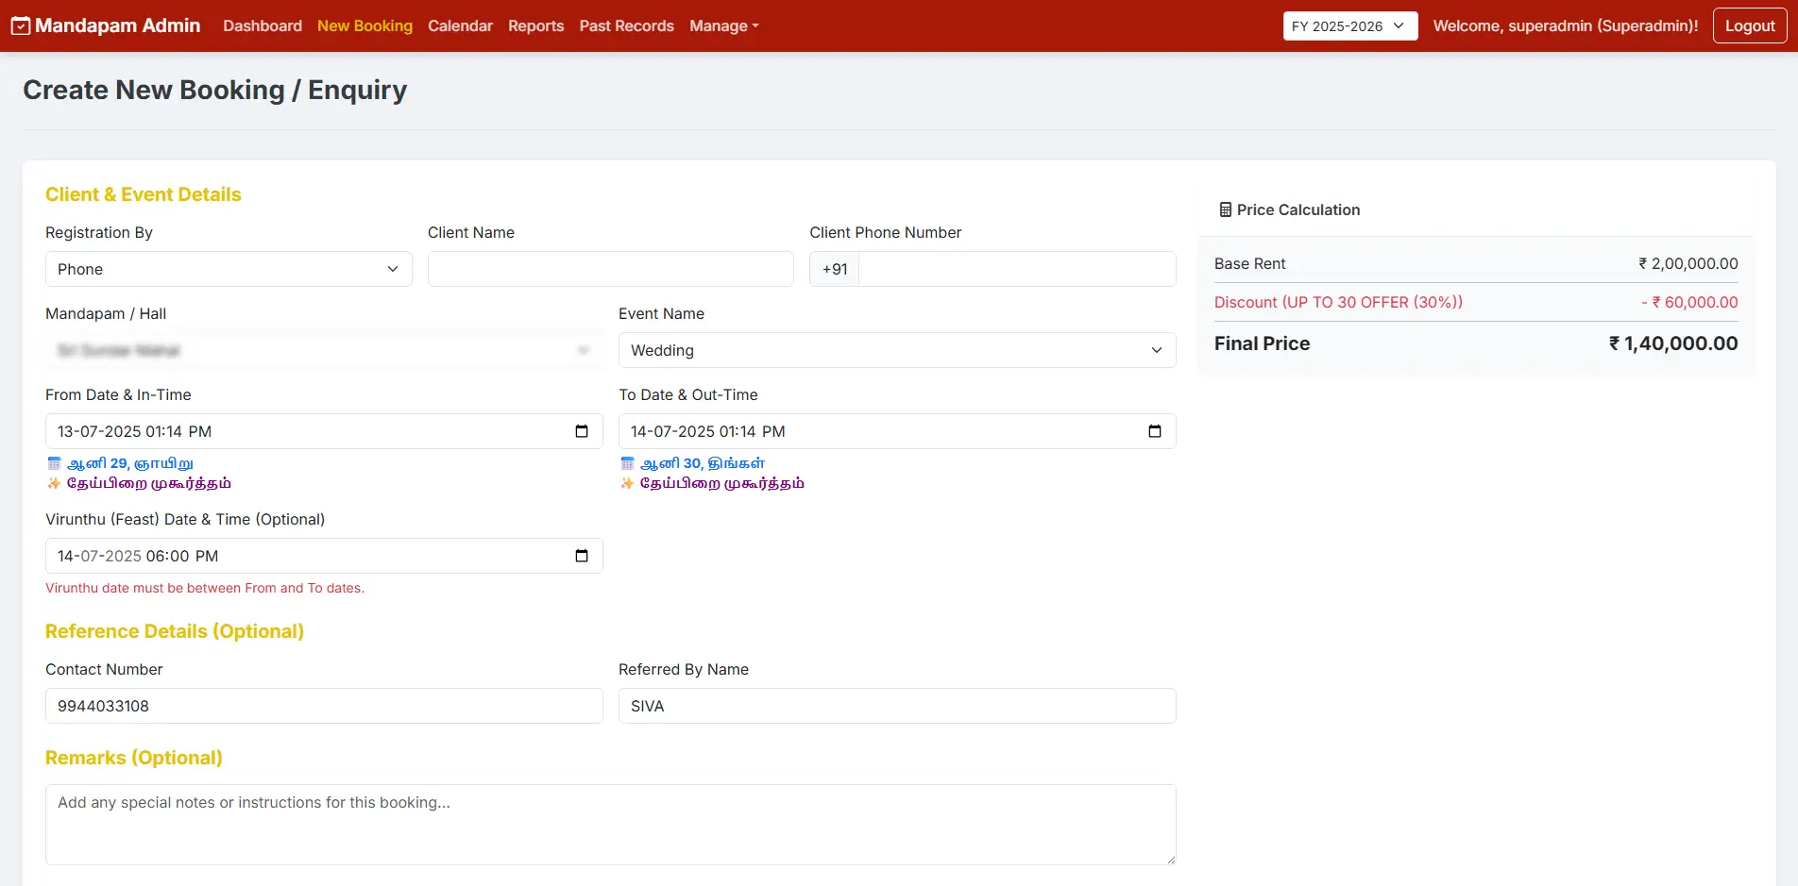Focus the Client Name text field
This screenshot has height=886, width=1798.
tap(610, 269)
